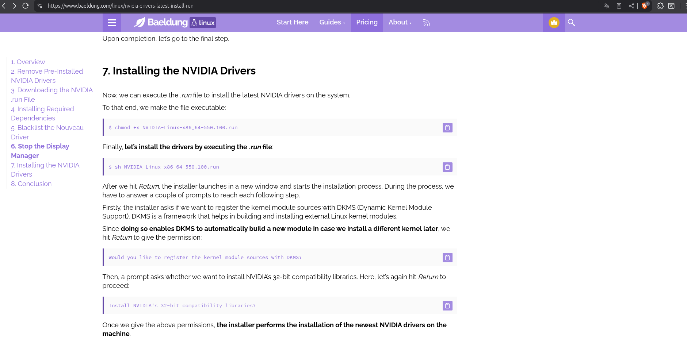Open the Baeldung site search
Viewport: 687px width, 355px height.
tap(572, 23)
